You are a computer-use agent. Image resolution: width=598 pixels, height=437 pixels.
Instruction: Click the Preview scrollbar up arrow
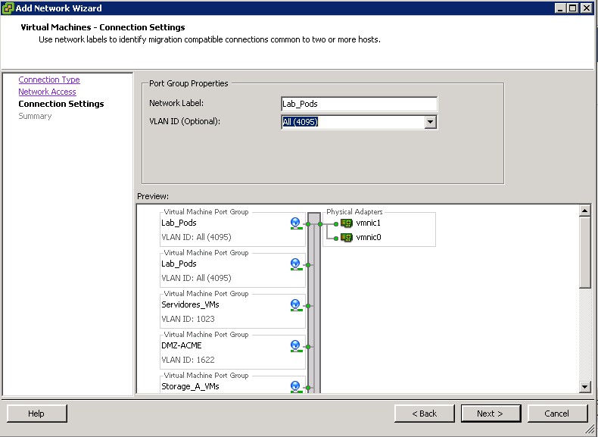tap(584, 211)
